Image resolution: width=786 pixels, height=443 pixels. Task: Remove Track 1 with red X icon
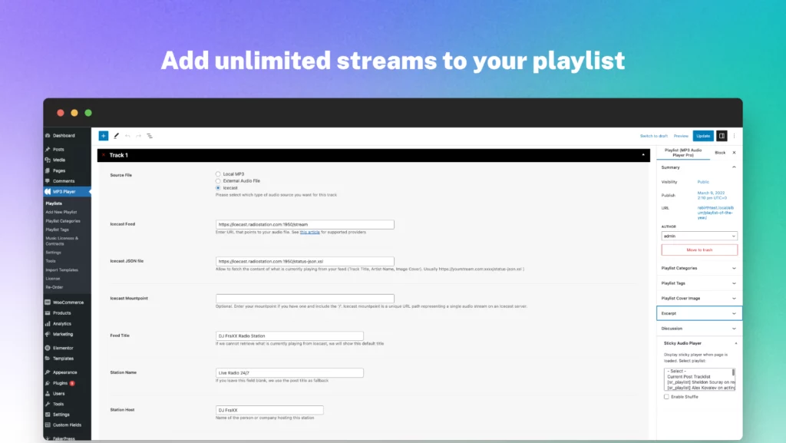pyautogui.click(x=104, y=155)
